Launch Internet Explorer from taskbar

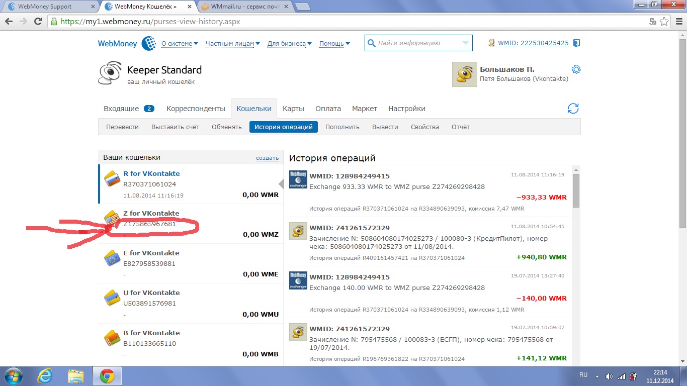point(45,376)
